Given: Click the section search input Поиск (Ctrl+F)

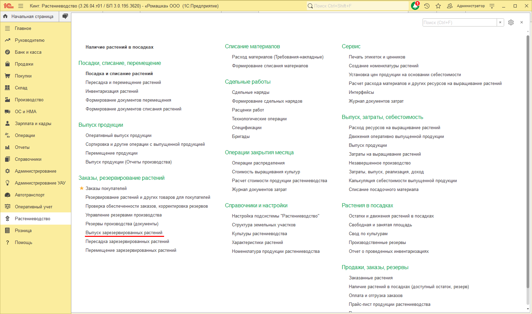Looking at the screenshot, I should [x=460, y=22].
